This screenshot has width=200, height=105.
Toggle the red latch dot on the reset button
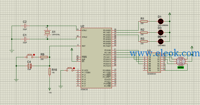(x=34, y=55)
